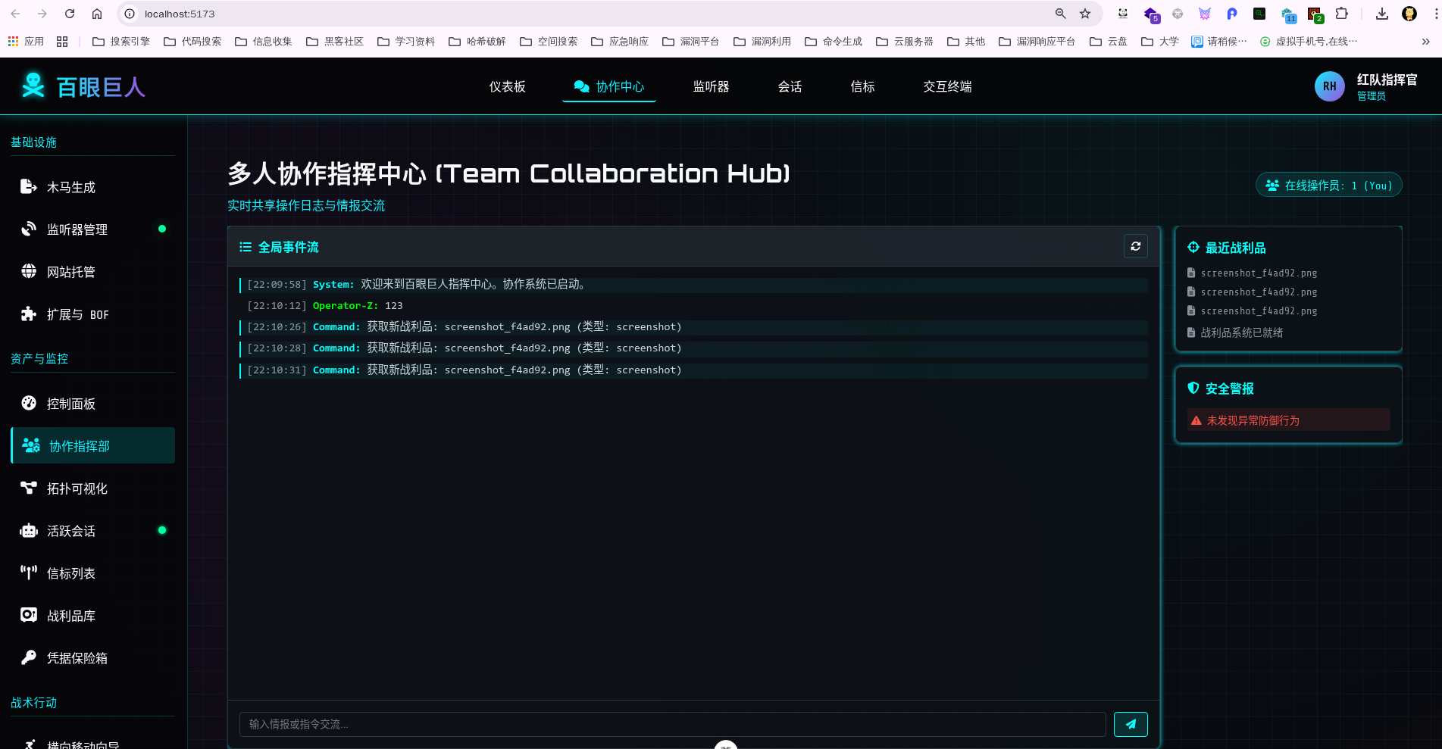Open 监听器管理 sidebar item
Viewport: 1442px width, 749px height.
point(77,229)
